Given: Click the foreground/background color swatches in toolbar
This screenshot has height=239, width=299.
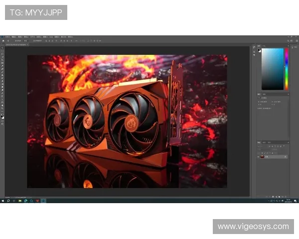Looking at the screenshot, I should tap(2, 116).
